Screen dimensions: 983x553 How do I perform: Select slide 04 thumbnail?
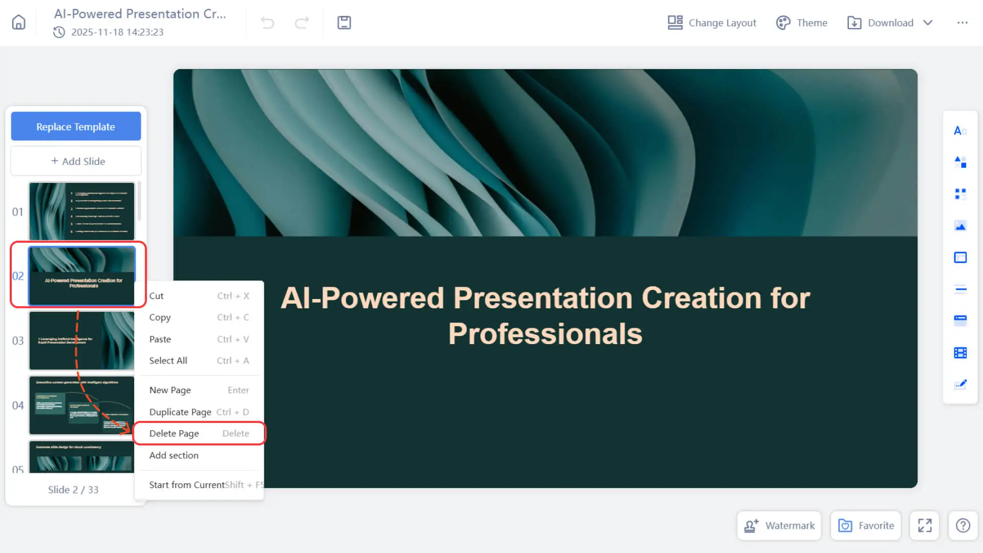82,405
